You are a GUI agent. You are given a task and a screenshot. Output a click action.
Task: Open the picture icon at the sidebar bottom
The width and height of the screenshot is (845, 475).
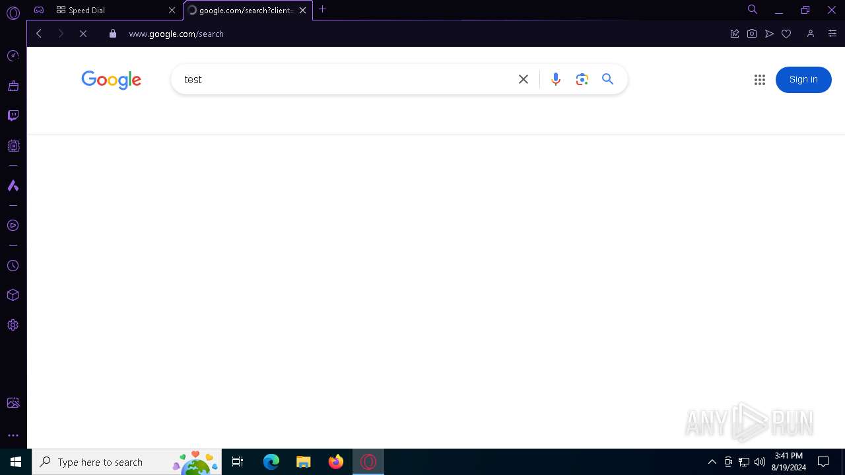13,403
